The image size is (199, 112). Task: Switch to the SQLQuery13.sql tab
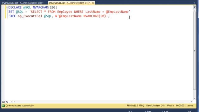23,3
